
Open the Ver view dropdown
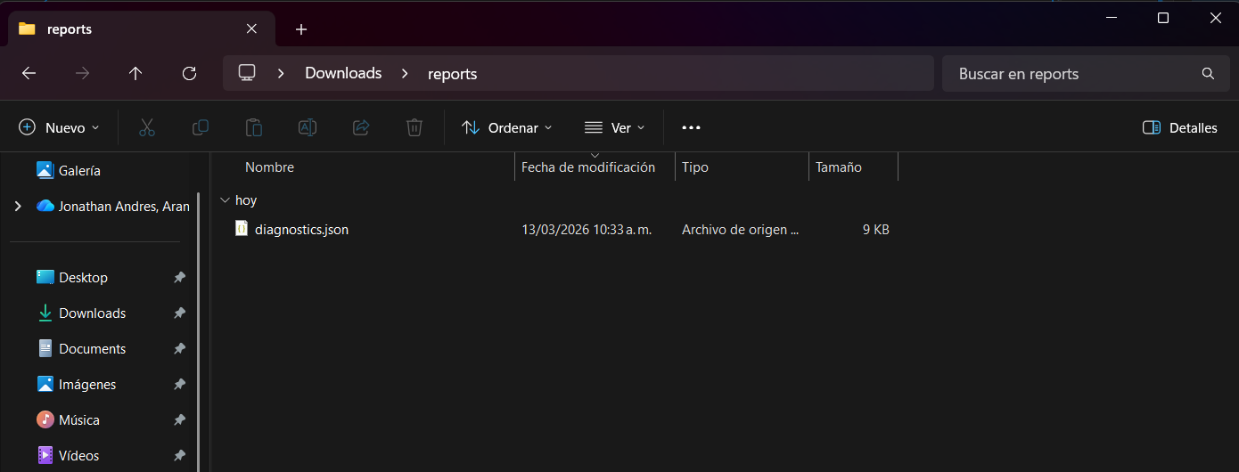[x=614, y=127]
